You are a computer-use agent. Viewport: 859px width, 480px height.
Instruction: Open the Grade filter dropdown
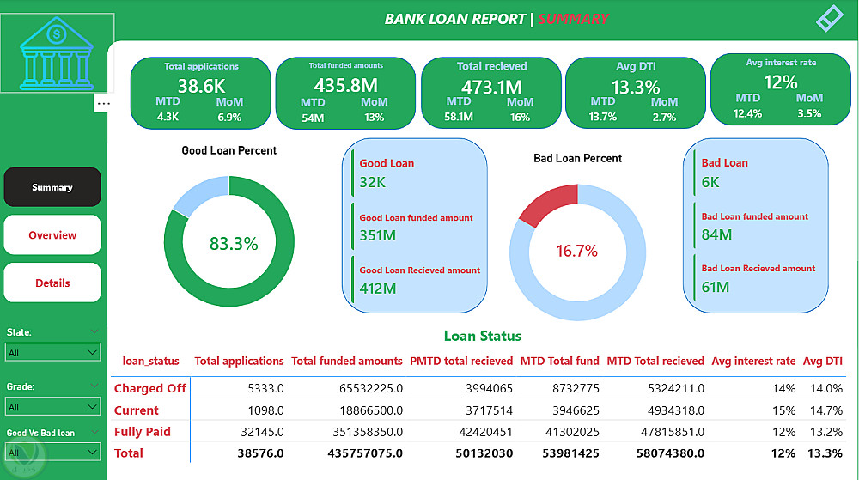52,407
